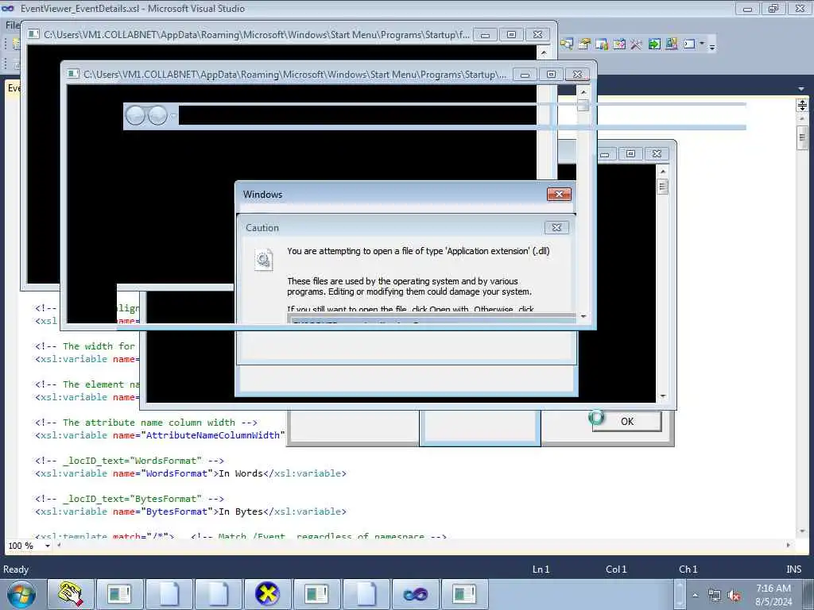Click the BytesFormat variable line in code
814x610 pixels.
pos(191,512)
